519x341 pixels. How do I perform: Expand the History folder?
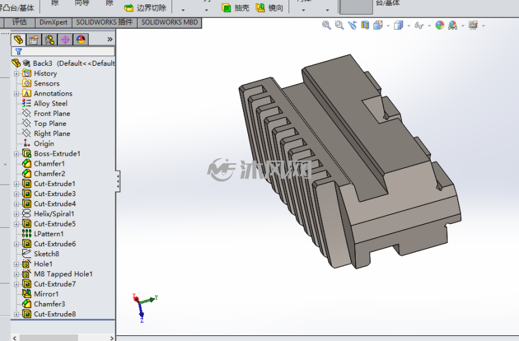coord(16,73)
